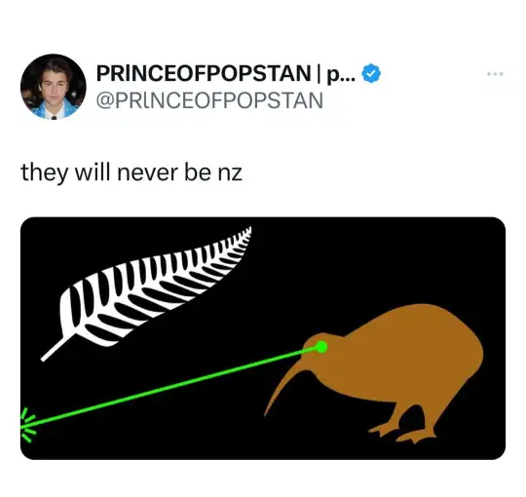Screen dimensions: 526x497
Task: Click the tweet text "they will never be nz"
Action: [x=131, y=172]
